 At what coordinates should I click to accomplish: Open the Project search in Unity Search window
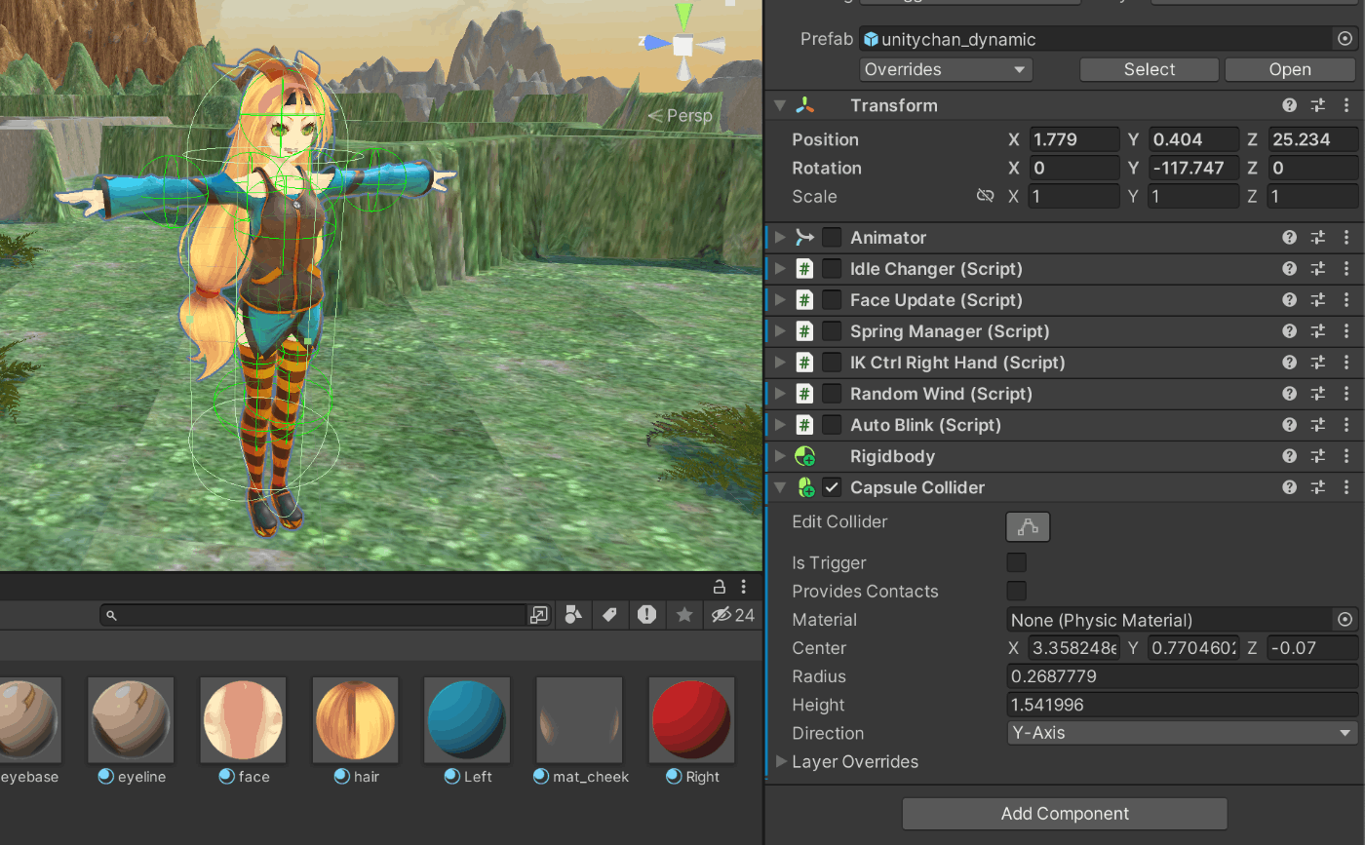539,615
